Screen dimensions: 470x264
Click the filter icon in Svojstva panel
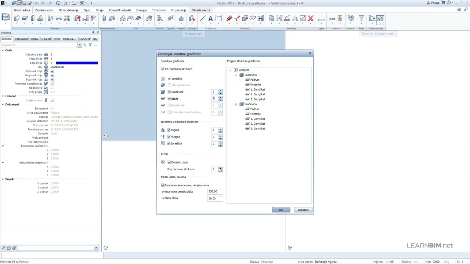coord(90,45)
